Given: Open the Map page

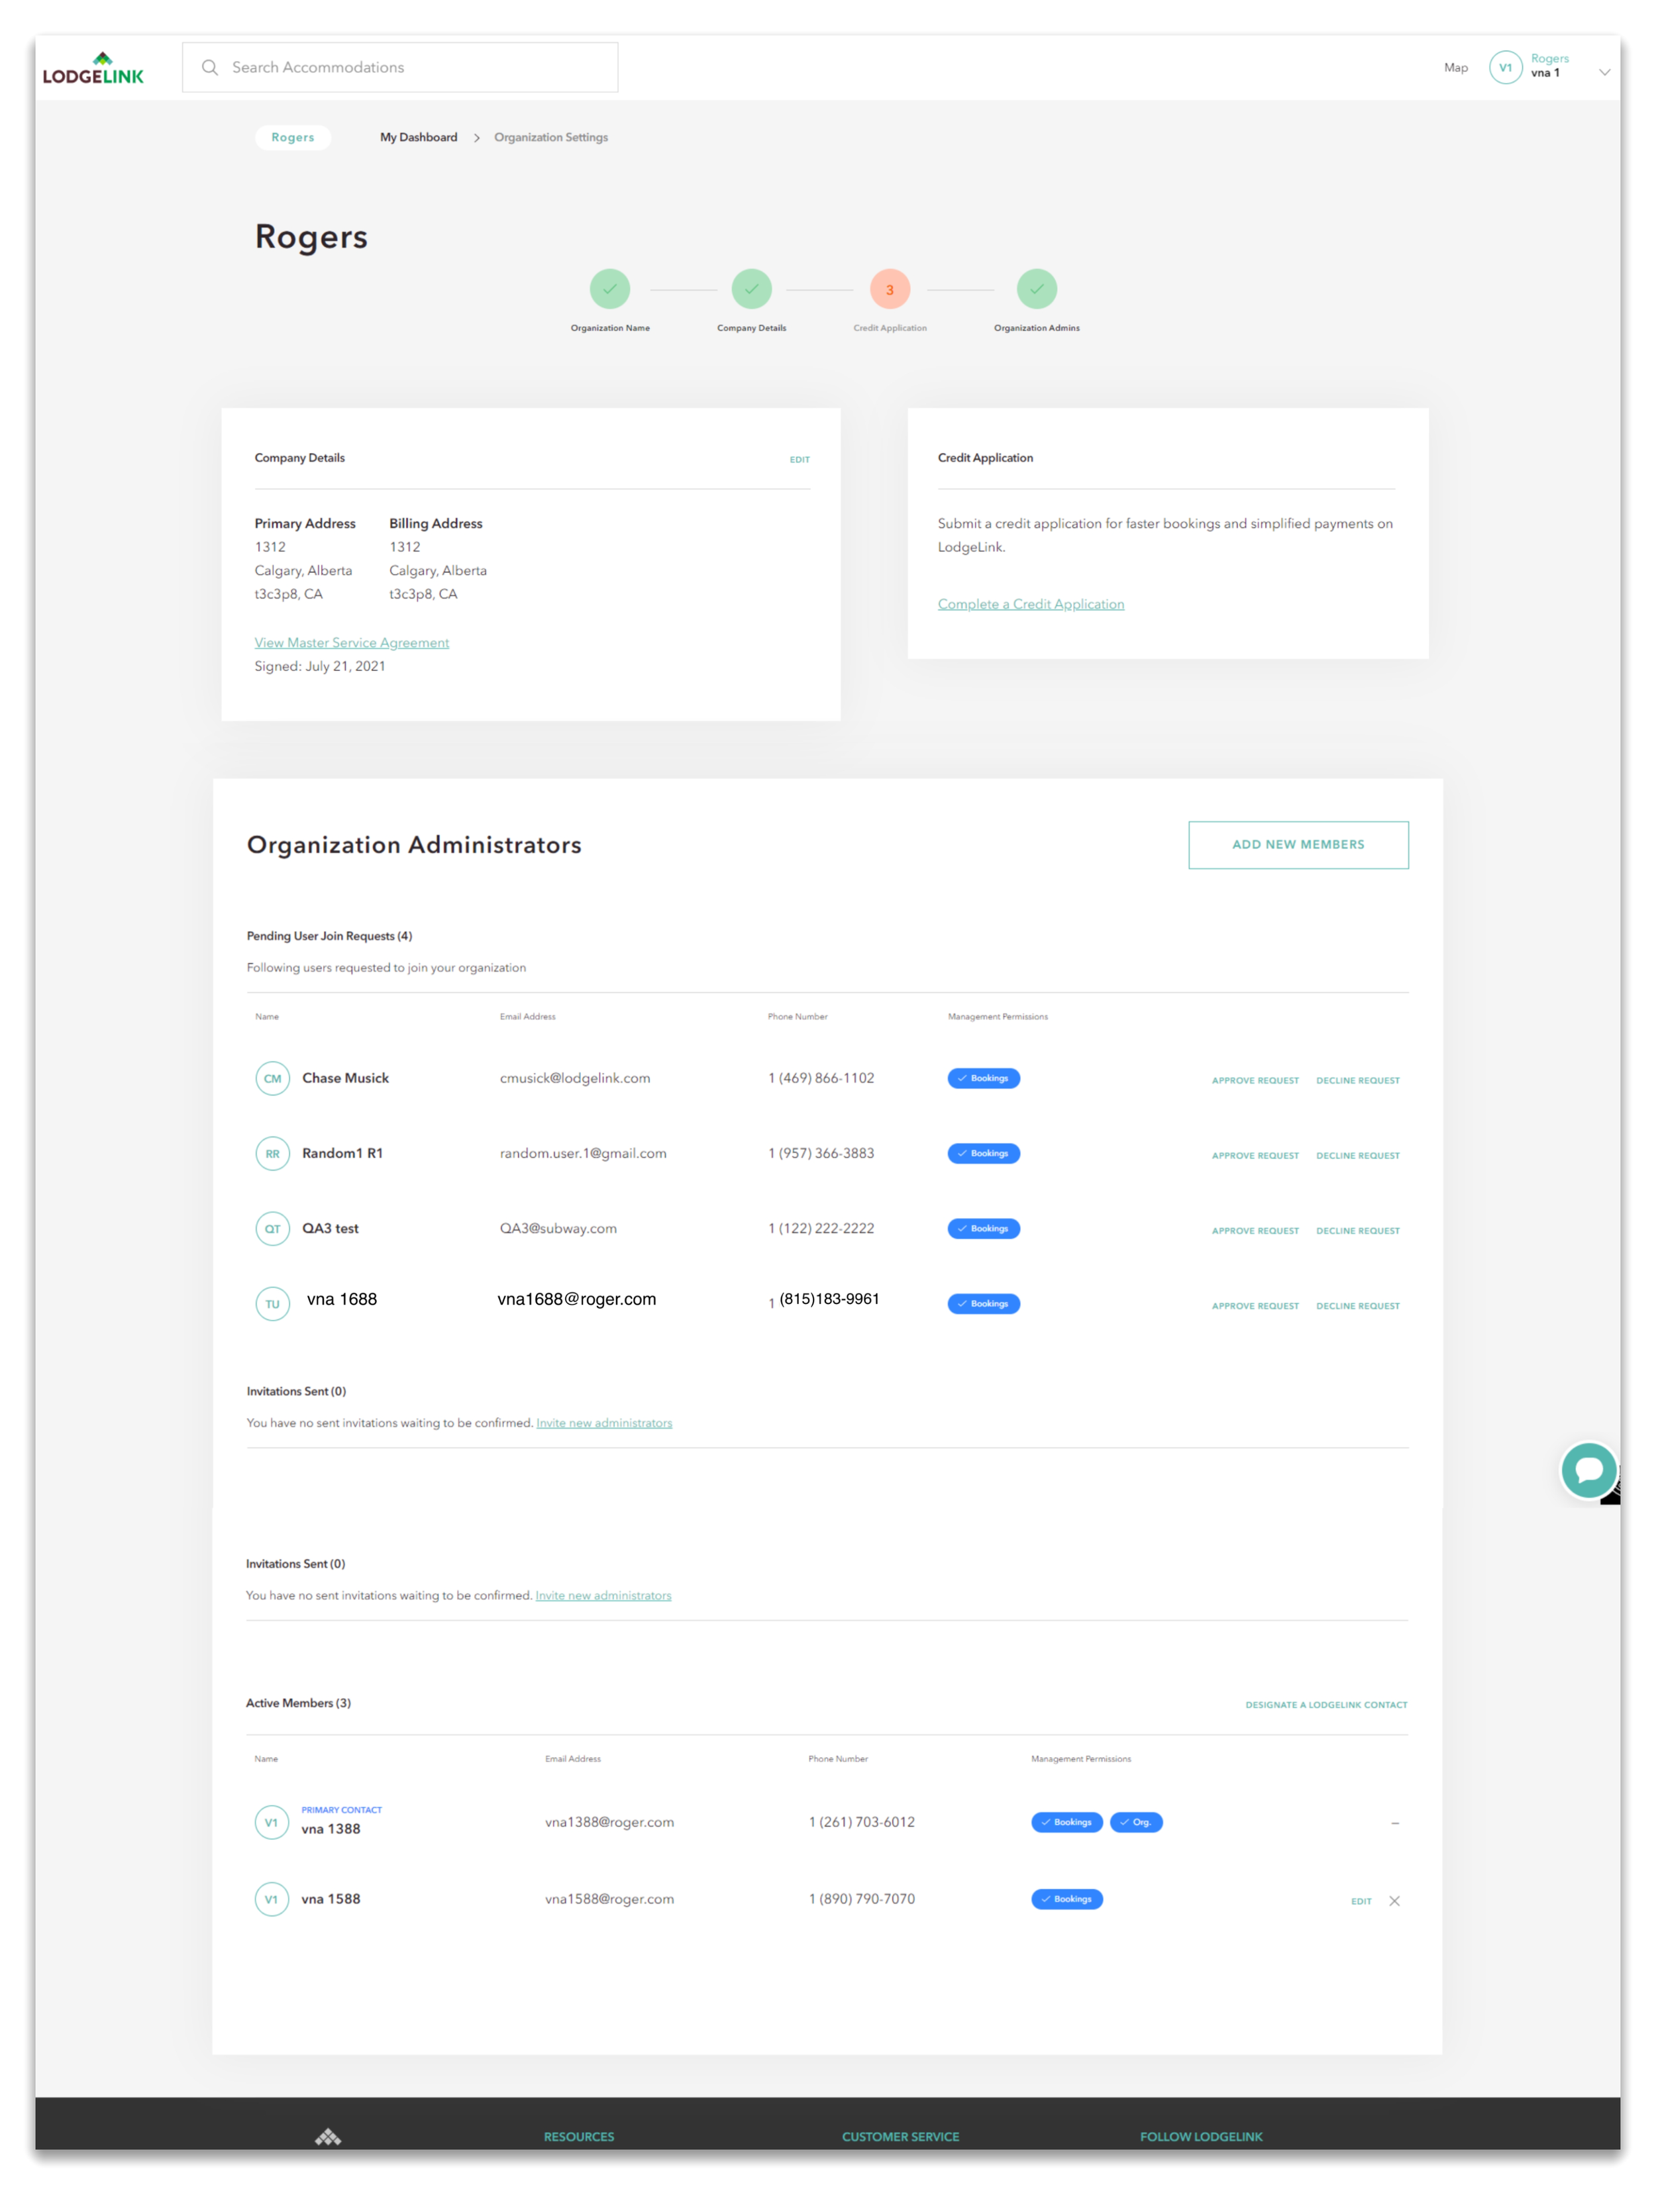Looking at the screenshot, I should [1455, 67].
